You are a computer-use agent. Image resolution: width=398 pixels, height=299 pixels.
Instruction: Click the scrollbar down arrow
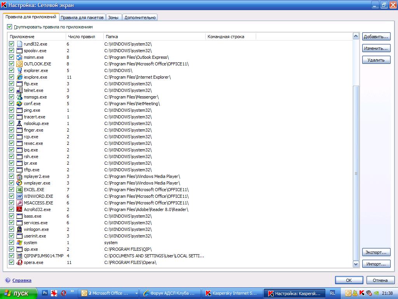tap(356, 264)
